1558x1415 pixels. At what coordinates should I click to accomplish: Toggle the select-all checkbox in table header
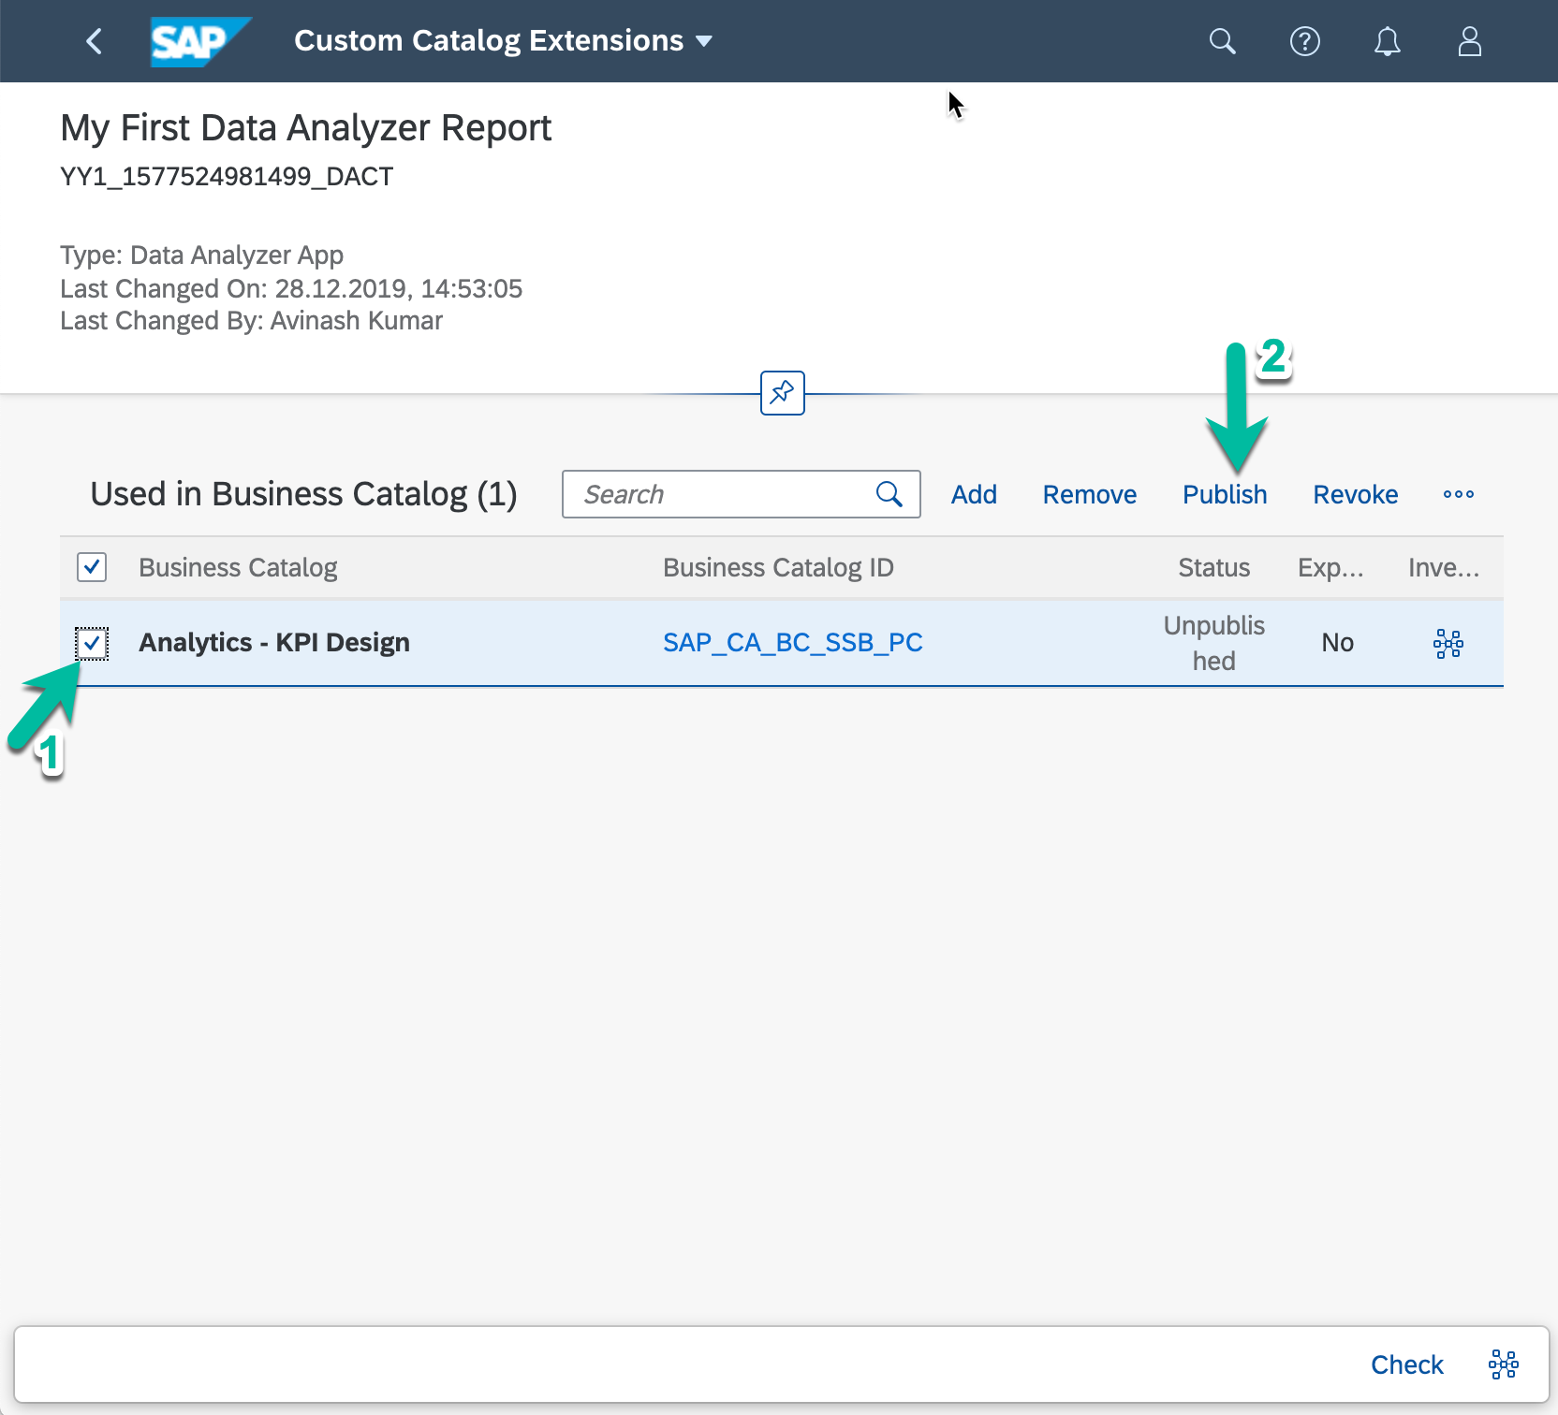coord(91,567)
